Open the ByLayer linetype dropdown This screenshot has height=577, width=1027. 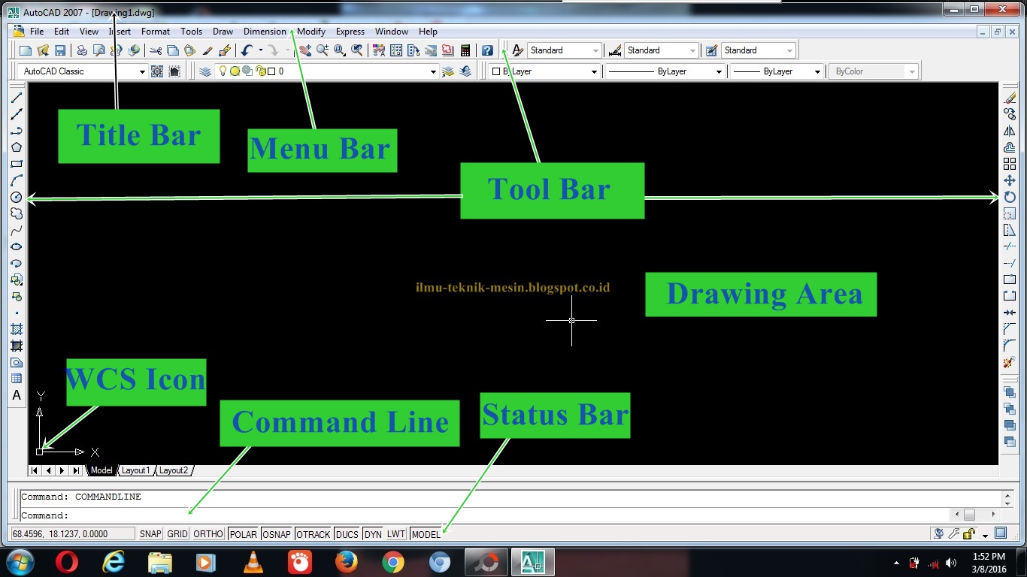pos(718,71)
